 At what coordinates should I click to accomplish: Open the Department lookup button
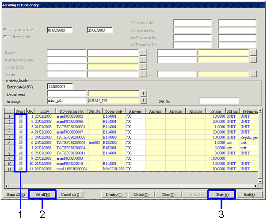(x=143, y=93)
